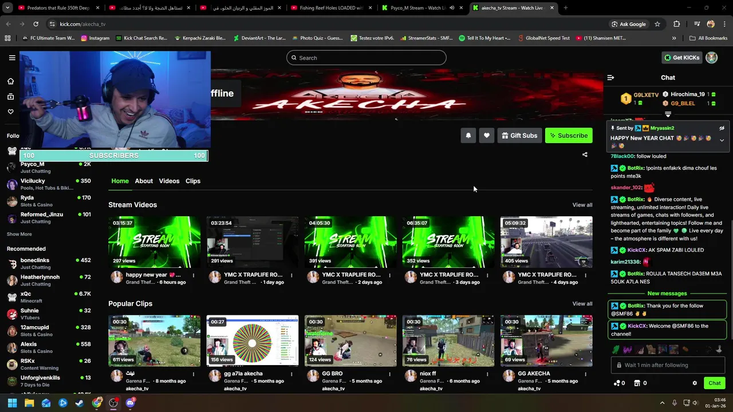Open options menu for GG AKECHA clip
This screenshot has width=733, height=412.
click(x=585, y=374)
